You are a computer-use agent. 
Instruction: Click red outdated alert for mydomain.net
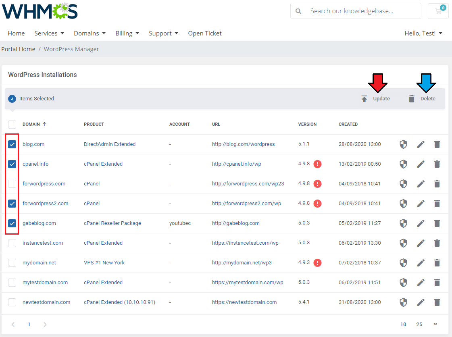pyautogui.click(x=317, y=262)
